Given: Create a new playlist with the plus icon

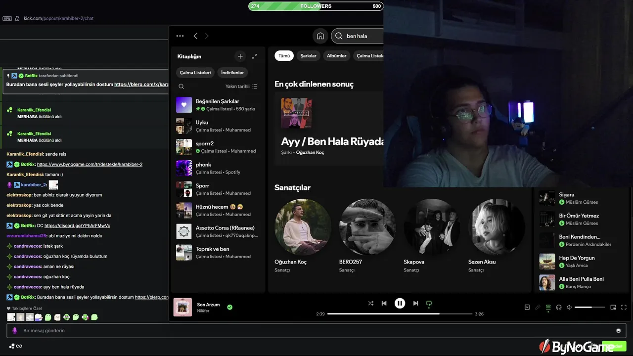Looking at the screenshot, I should click(x=240, y=56).
